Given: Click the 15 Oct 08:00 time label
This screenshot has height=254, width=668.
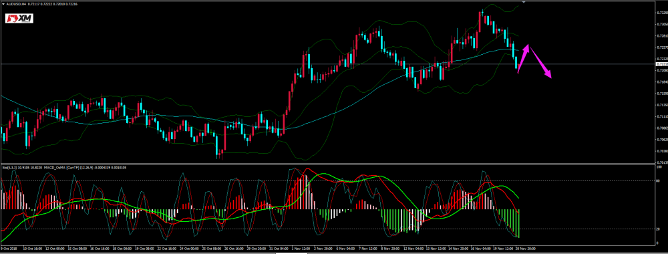Looking at the screenshot, I should [77, 249].
